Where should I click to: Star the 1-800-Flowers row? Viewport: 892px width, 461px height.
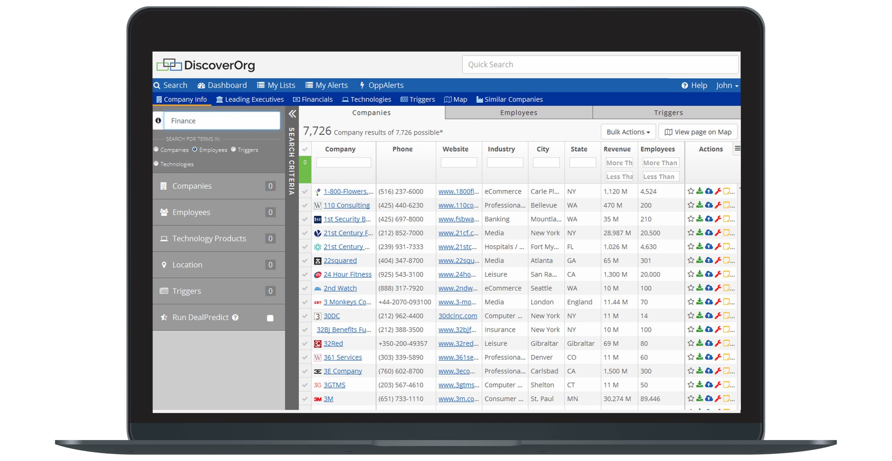click(x=691, y=191)
